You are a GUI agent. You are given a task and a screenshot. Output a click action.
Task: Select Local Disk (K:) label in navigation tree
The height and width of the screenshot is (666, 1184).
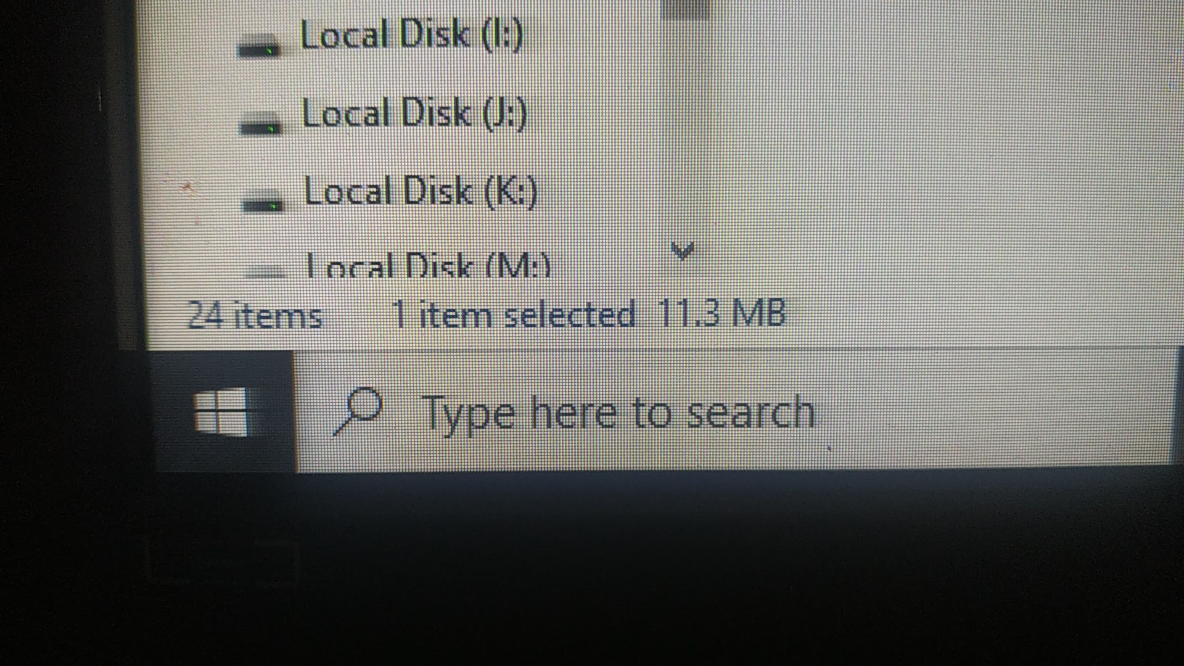coord(421,191)
